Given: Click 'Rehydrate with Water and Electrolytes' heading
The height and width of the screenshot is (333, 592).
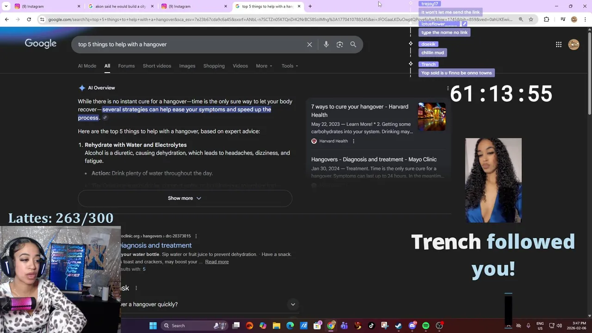Looking at the screenshot, I should point(136,145).
